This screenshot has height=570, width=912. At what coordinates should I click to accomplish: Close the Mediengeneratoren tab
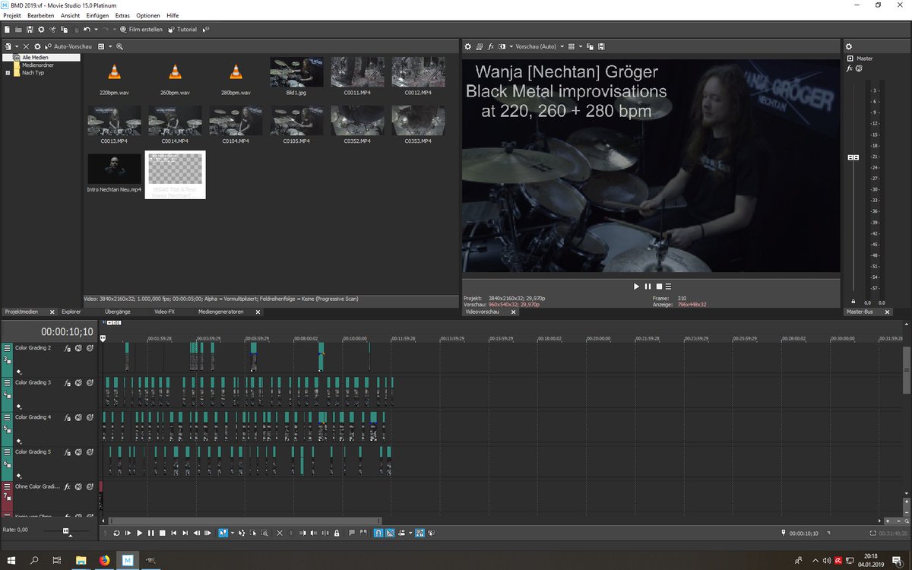point(258,312)
